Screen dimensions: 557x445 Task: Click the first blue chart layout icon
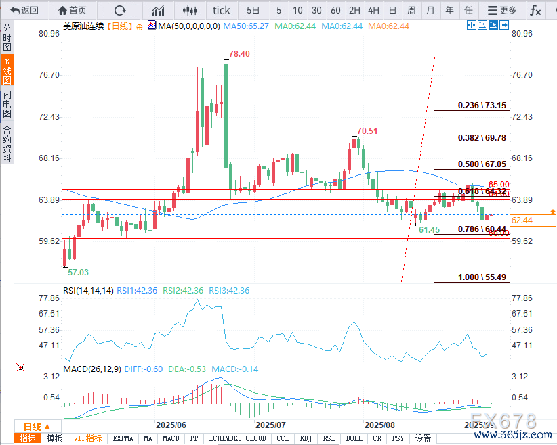click(x=472, y=25)
